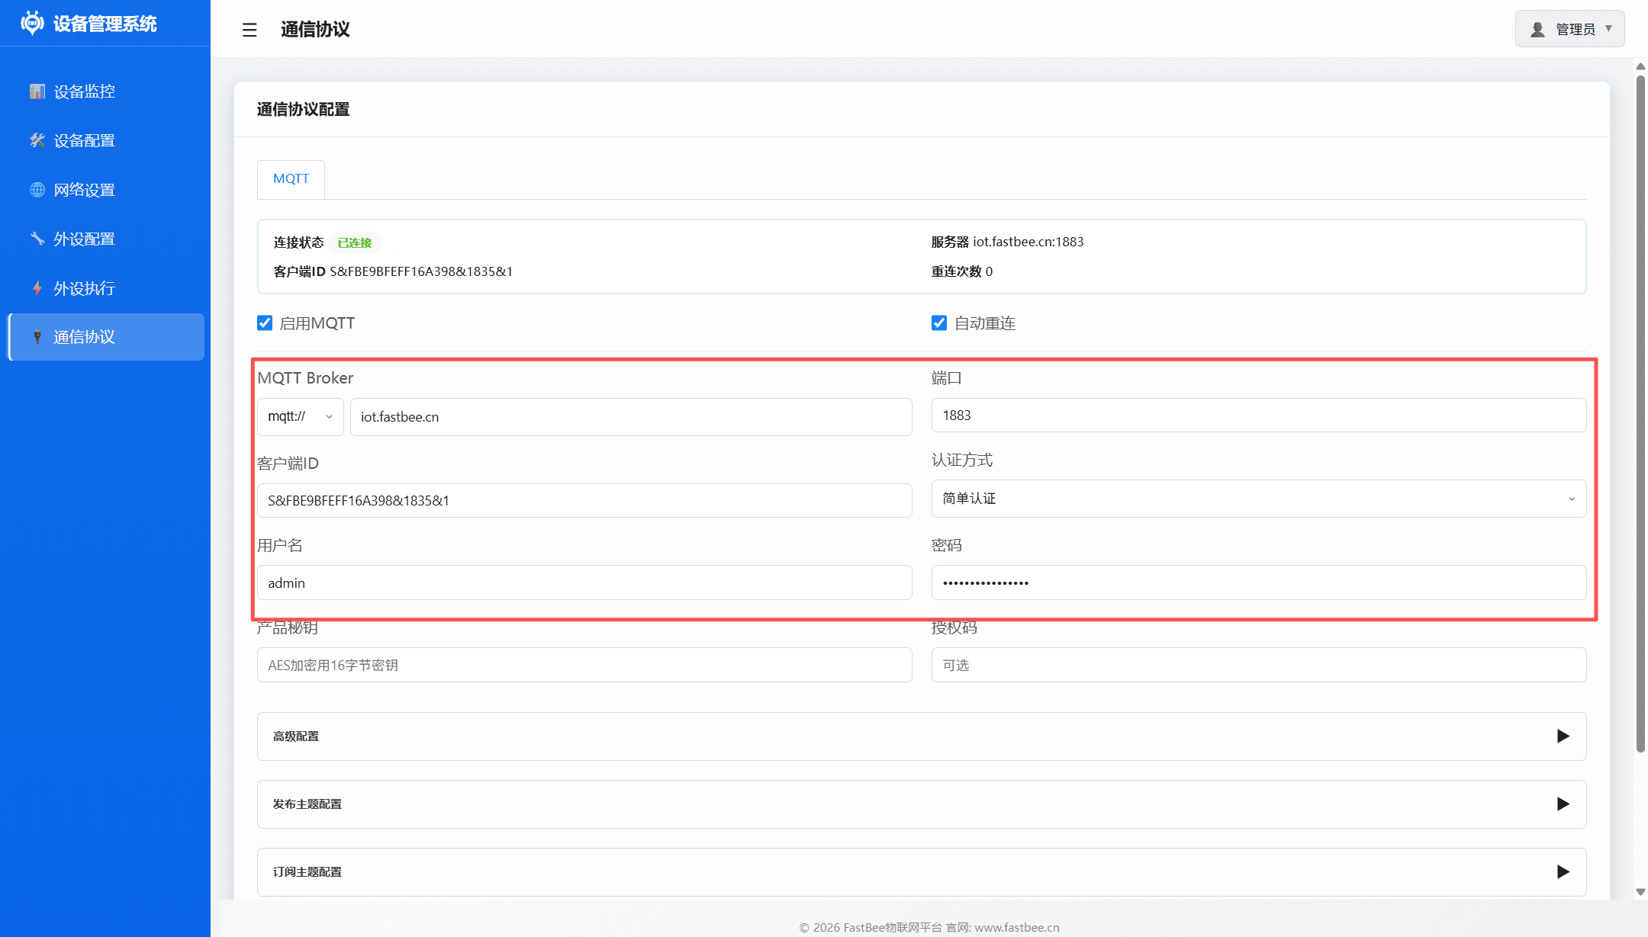The width and height of the screenshot is (1648, 937).
Task: Click the 设备配置 tools icon
Action: [37, 140]
